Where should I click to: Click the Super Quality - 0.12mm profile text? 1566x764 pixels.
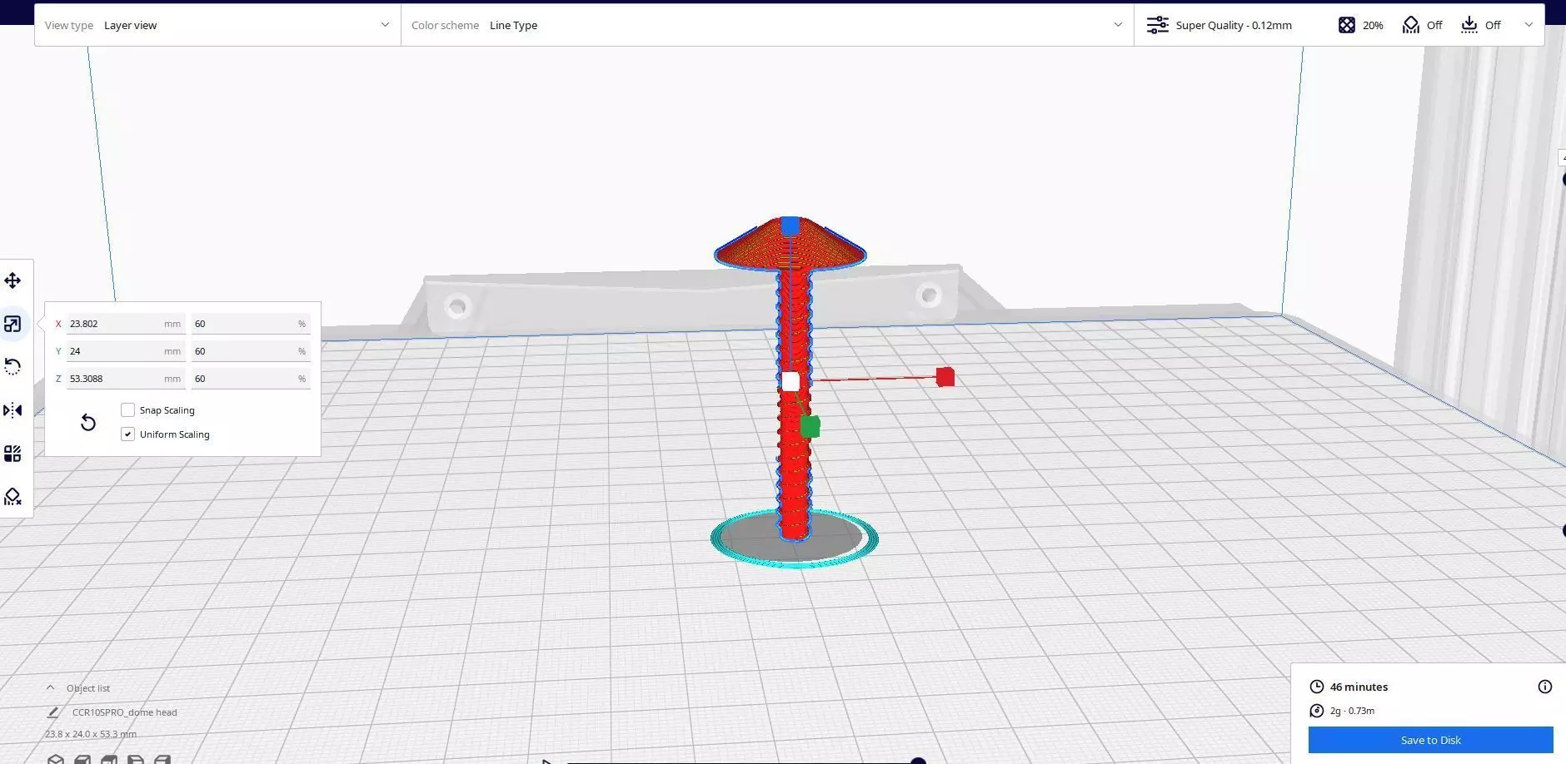point(1234,25)
